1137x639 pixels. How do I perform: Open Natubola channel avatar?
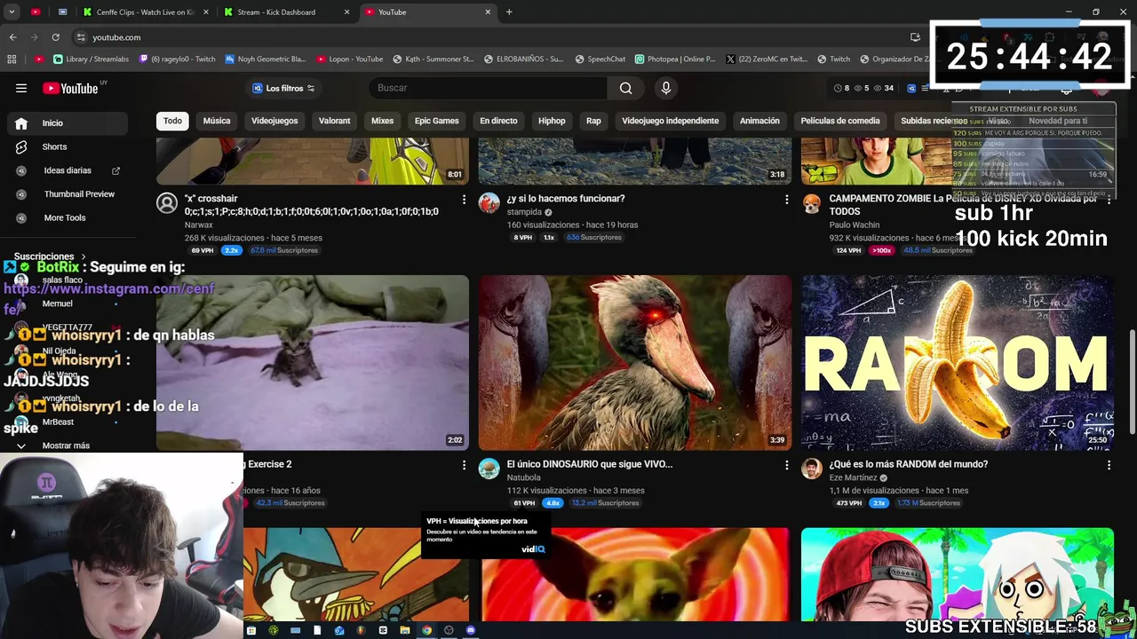[489, 469]
